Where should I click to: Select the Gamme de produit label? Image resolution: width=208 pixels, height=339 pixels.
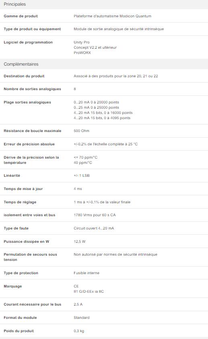[21, 16]
